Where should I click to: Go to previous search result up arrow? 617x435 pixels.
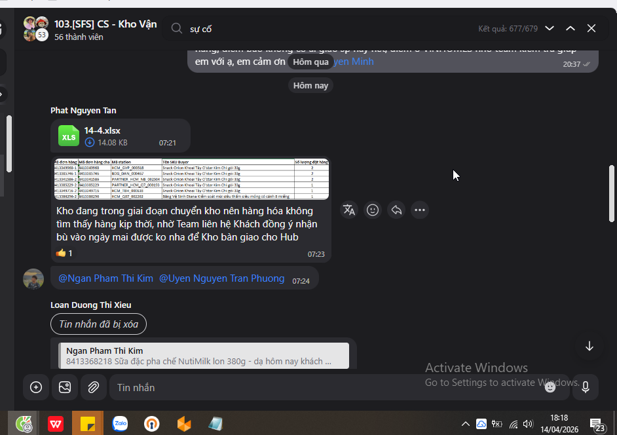(x=570, y=28)
